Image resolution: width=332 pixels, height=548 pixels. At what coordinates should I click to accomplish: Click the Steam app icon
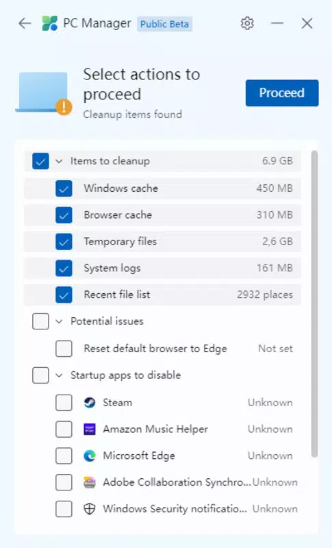click(x=90, y=403)
